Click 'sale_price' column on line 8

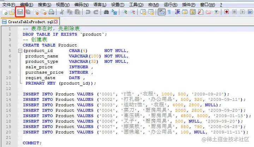click(39, 67)
